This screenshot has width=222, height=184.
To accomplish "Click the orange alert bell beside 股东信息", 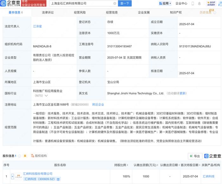I will coord(25,156).
